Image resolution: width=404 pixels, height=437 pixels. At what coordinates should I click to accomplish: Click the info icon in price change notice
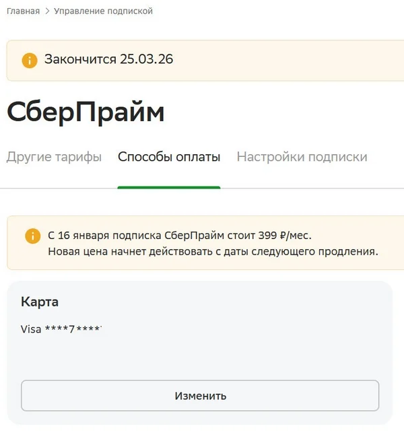coord(33,236)
